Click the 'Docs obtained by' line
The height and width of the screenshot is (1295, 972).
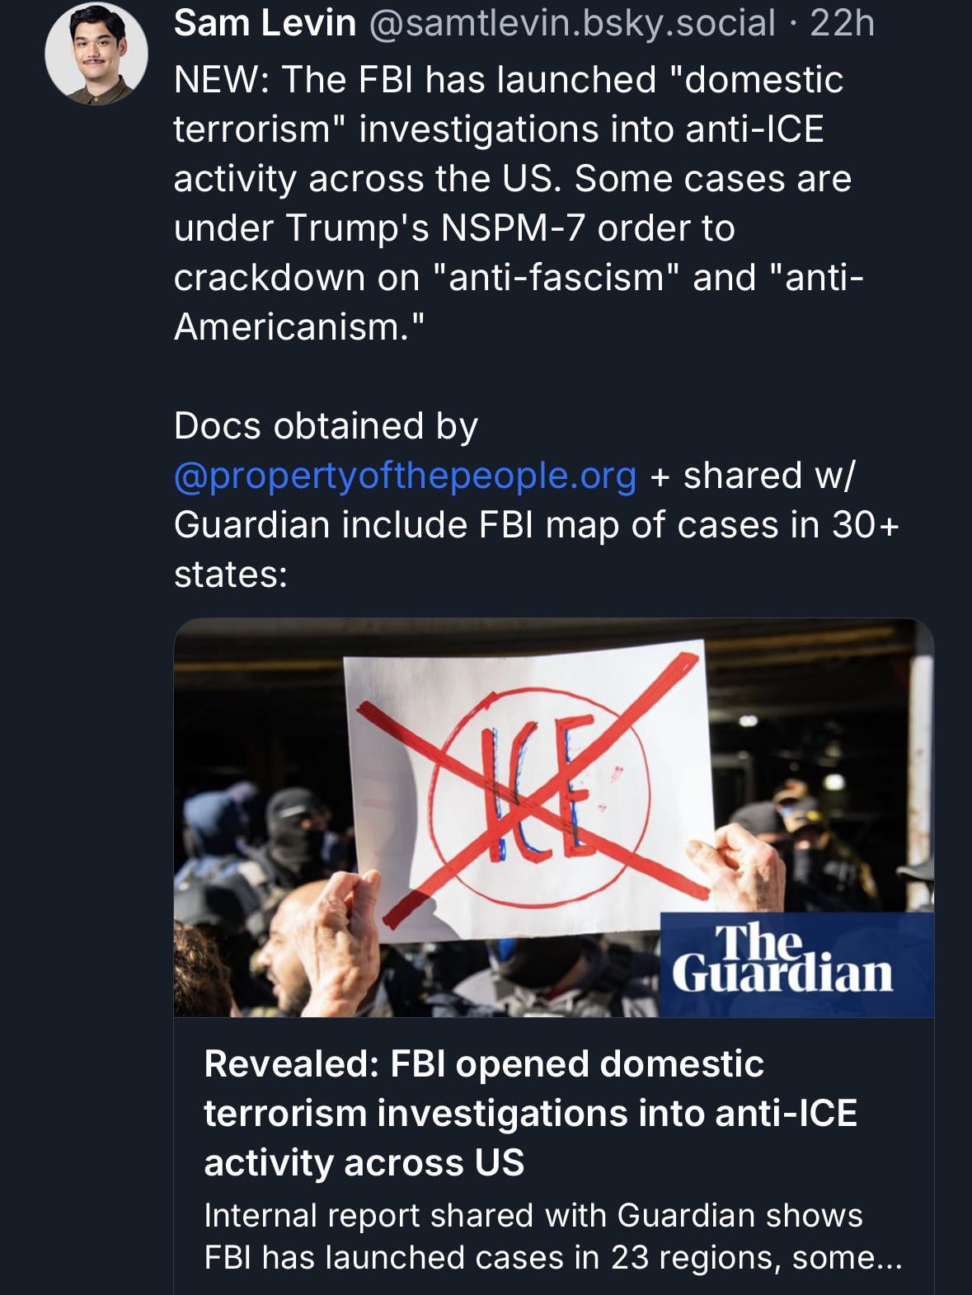tap(326, 426)
